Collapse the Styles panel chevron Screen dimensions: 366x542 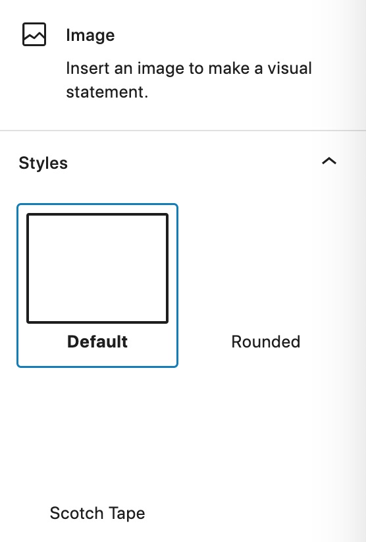pyautogui.click(x=329, y=161)
